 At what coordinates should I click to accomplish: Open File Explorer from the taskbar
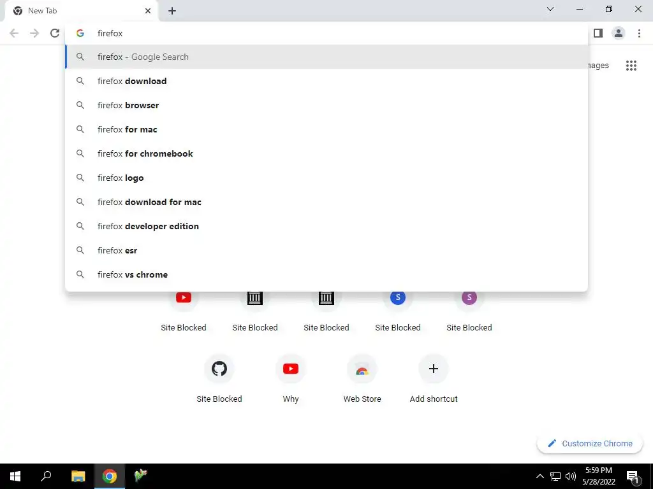click(78, 476)
